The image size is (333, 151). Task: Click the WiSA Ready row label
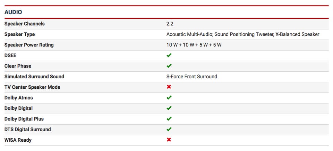click(18, 140)
